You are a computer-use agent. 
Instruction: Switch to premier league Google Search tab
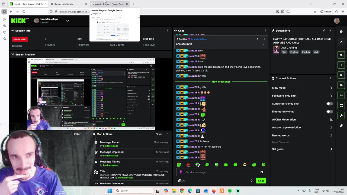[x=109, y=4]
